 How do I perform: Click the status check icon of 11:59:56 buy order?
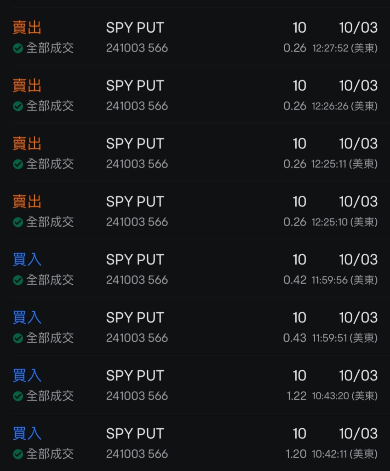18,280
